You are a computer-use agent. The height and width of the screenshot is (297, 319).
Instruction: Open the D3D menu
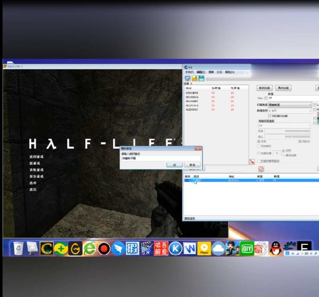tap(219, 72)
